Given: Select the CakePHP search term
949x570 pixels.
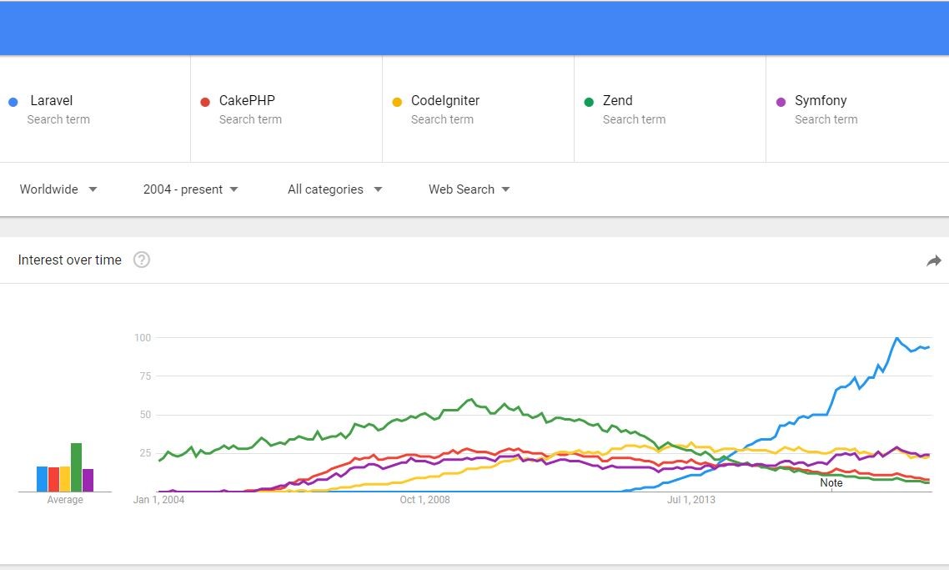Looking at the screenshot, I should click(x=247, y=100).
